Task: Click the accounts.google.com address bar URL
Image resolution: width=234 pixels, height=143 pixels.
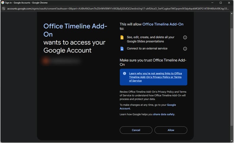Action: 118,9
